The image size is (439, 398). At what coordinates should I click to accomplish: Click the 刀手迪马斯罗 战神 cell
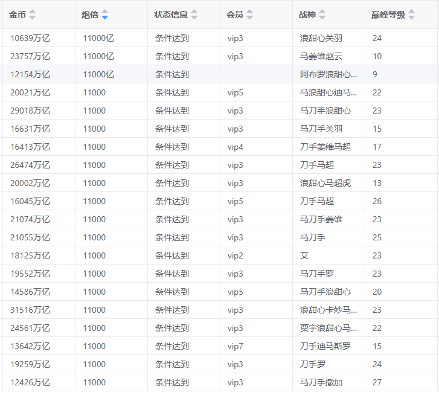point(325,346)
